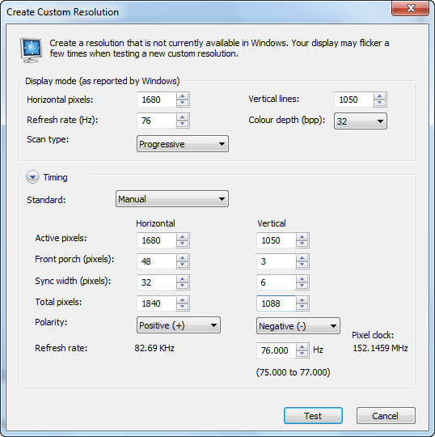The width and height of the screenshot is (435, 437).
Task: Decrease vertical Front porch value
Action: [302, 265]
